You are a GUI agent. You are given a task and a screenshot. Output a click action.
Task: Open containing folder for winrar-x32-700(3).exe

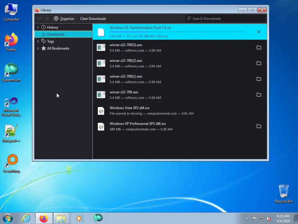click(259, 48)
